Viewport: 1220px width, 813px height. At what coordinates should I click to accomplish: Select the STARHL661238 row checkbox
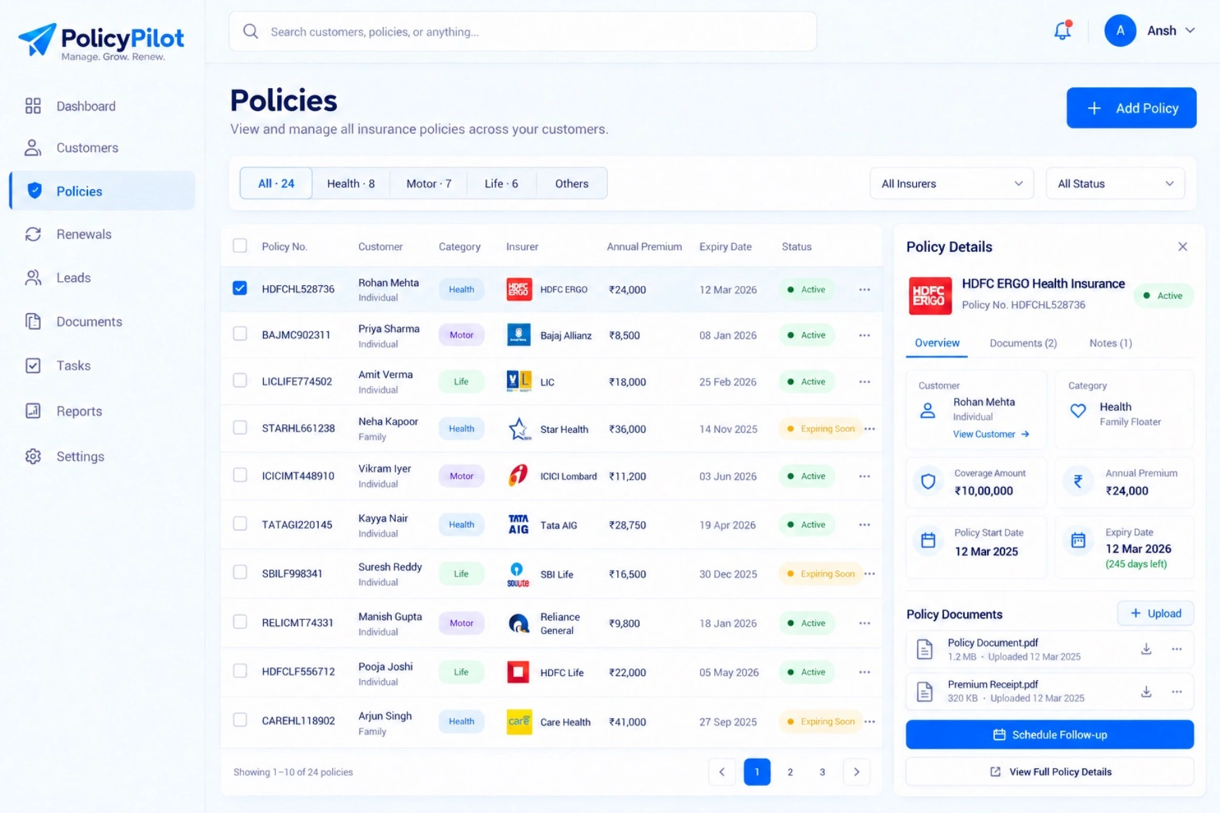tap(240, 428)
